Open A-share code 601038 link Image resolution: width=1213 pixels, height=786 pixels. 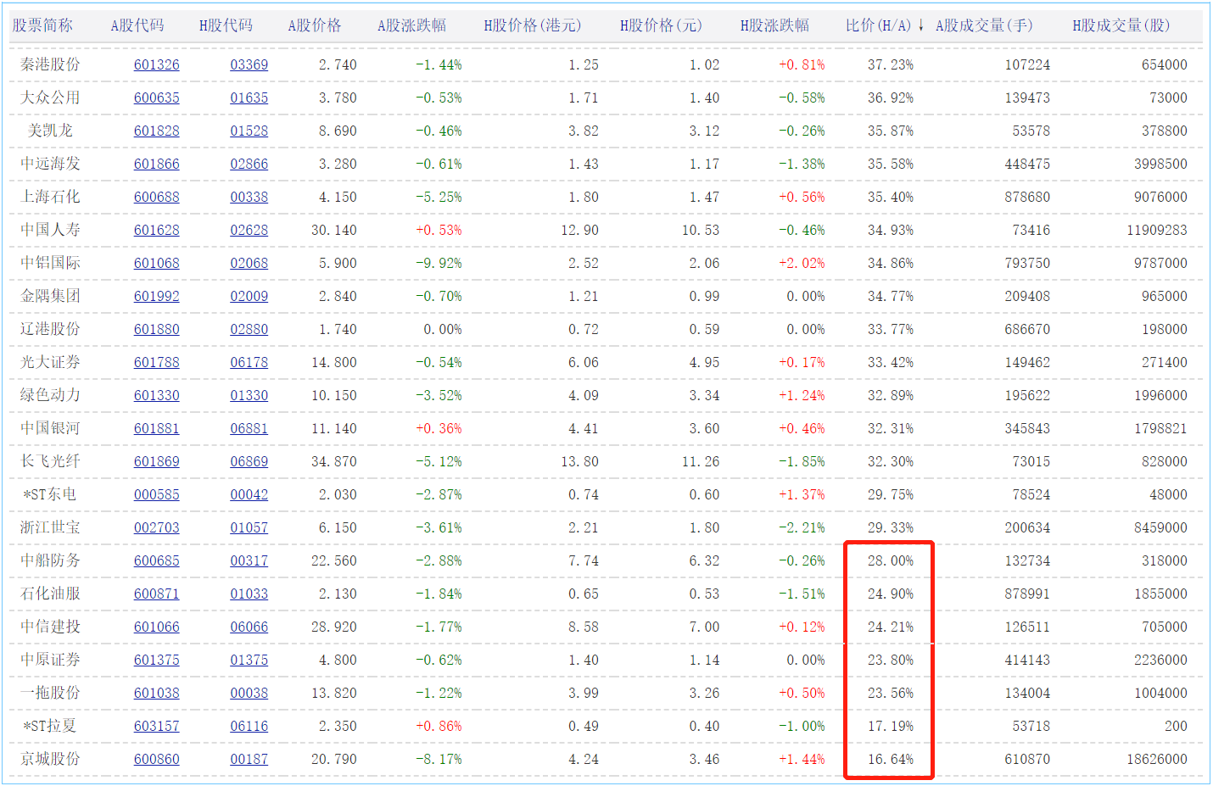pyautogui.click(x=157, y=693)
